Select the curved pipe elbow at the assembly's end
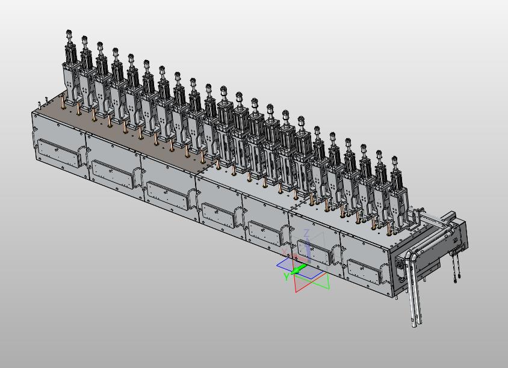This screenshot has width=508, height=368. coord(412,257)
